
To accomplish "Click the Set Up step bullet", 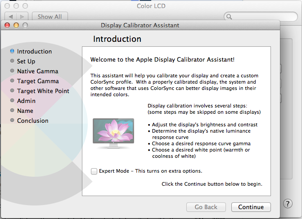I will pyautogui.click(x=12, y=61).
